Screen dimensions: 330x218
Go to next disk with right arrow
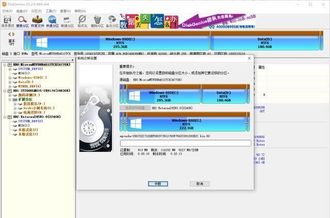point(13,34)
